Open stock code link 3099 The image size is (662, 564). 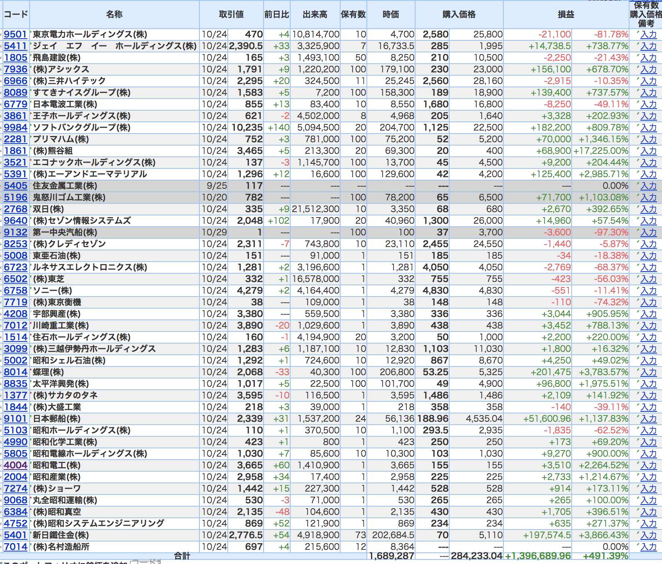(x=15, y=349)
